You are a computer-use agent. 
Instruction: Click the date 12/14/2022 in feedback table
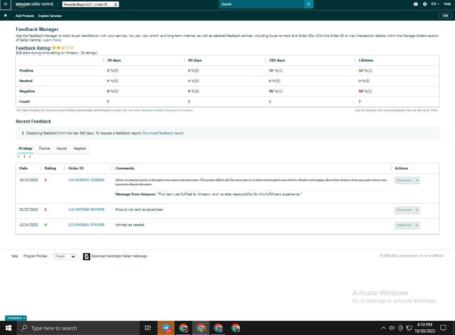click(x=29, y=225)
